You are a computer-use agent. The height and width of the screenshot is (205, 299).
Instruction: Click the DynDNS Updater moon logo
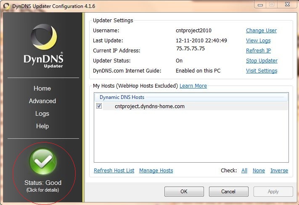click(44, 37)
